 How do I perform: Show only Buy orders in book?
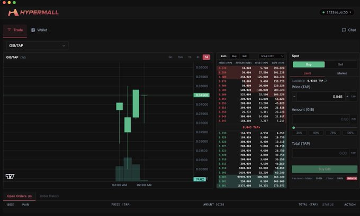(x=234, y=56)
